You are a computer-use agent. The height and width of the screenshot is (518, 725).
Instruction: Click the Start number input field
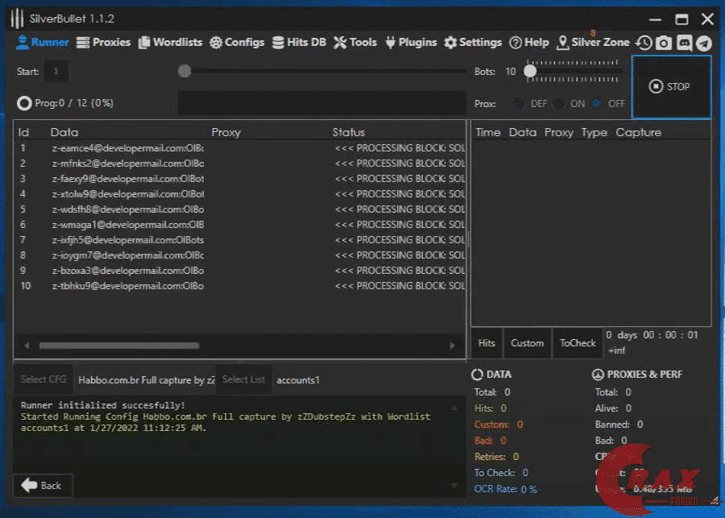[x=56, y=72]
